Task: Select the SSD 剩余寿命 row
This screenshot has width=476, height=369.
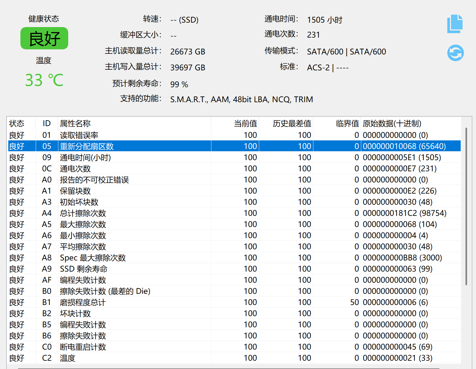Action: pyautogui.click(x=234, y=269)
